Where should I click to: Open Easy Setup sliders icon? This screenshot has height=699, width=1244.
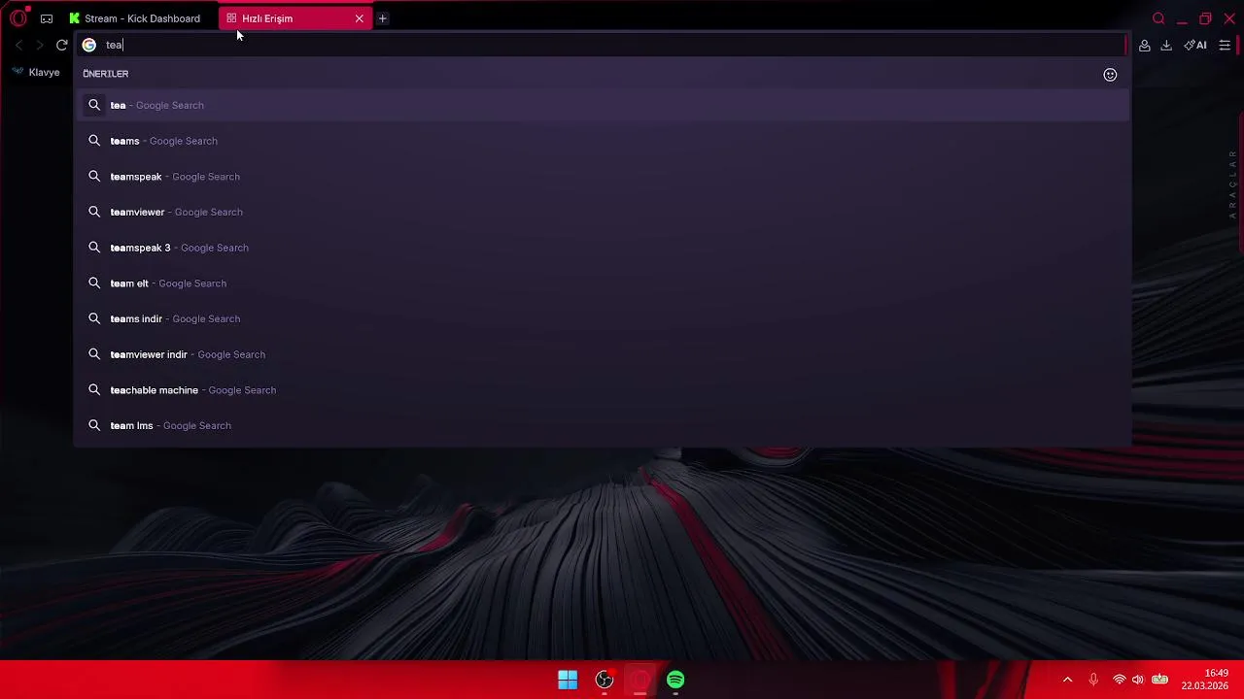[x=1225, y=46]
